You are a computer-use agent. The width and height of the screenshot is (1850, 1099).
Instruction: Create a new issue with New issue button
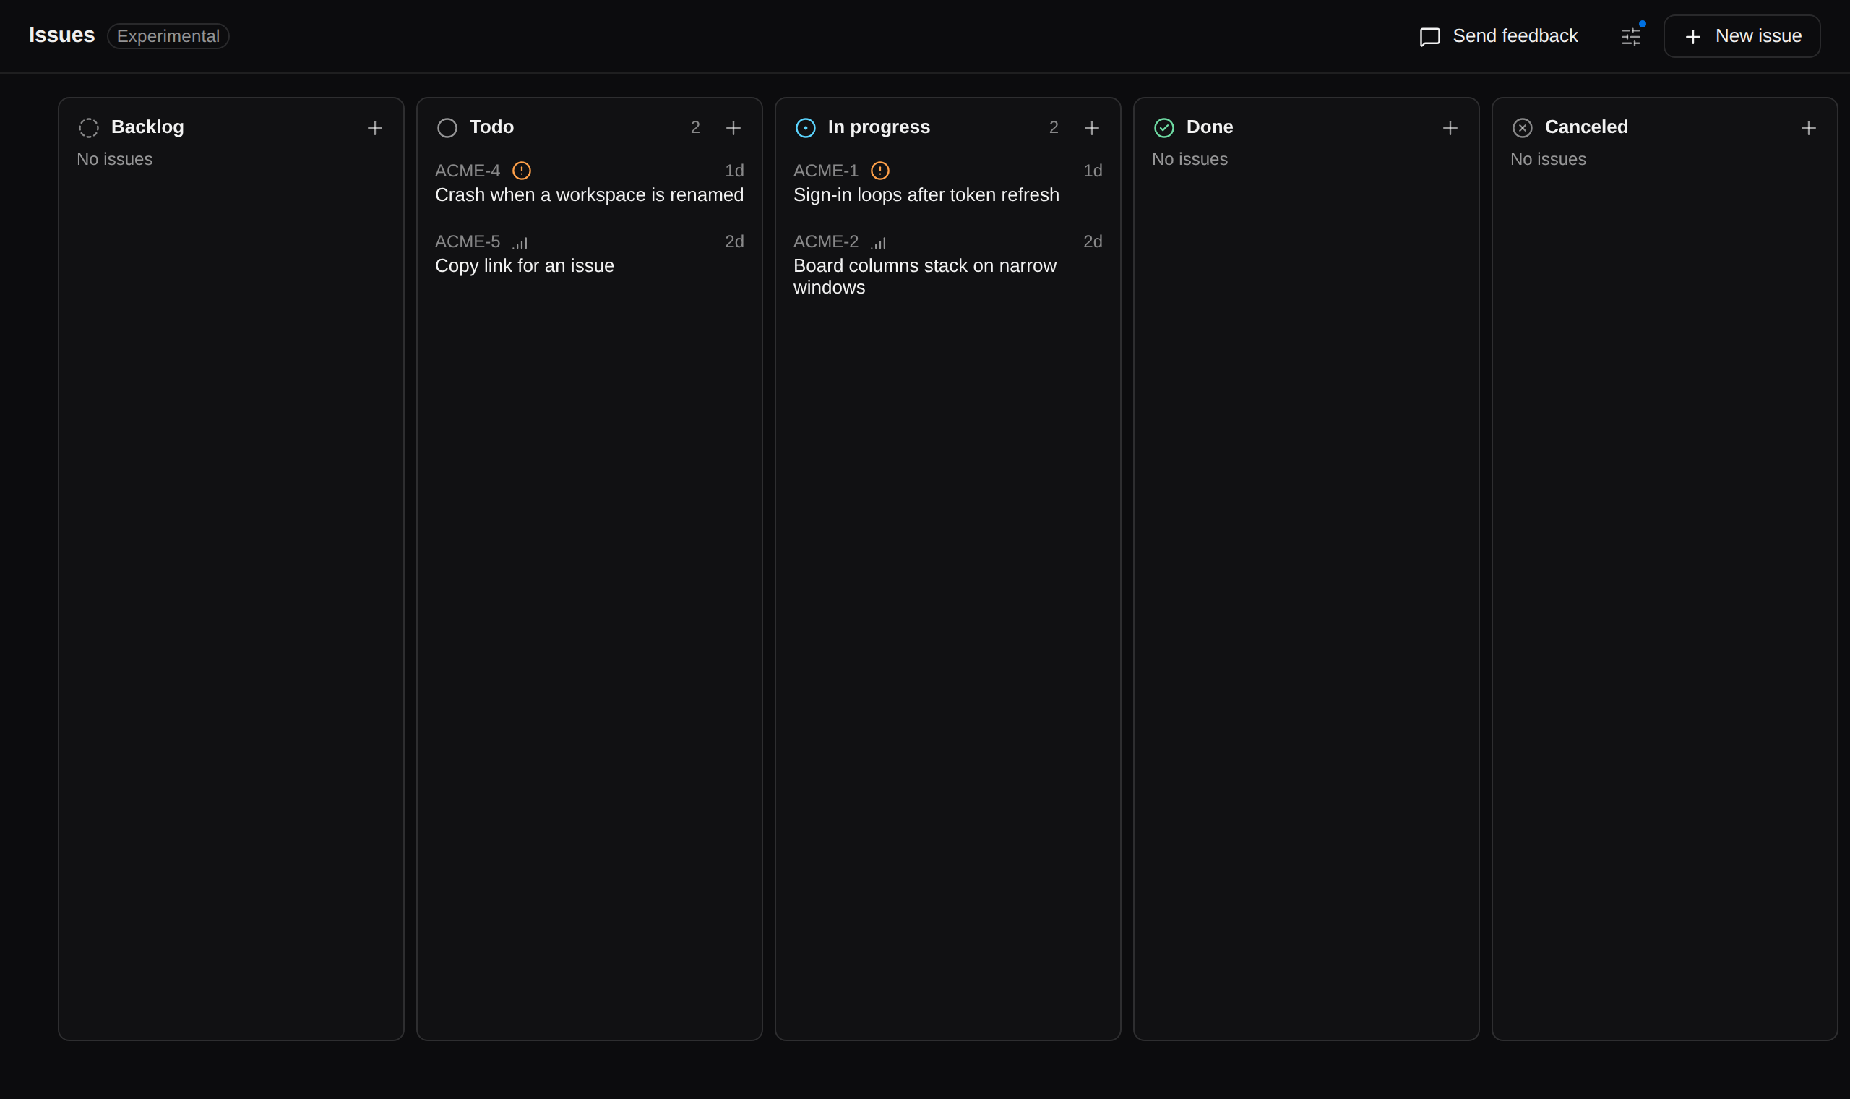[x=1742, y=36]
